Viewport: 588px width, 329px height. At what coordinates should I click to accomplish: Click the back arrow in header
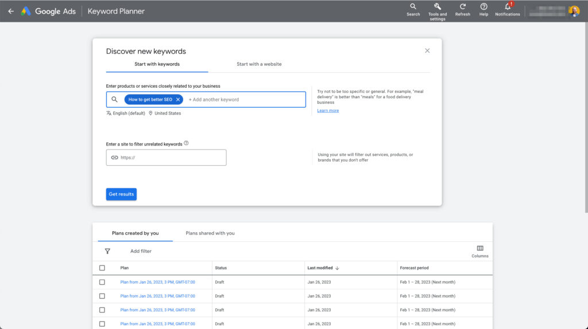point(10,11)
